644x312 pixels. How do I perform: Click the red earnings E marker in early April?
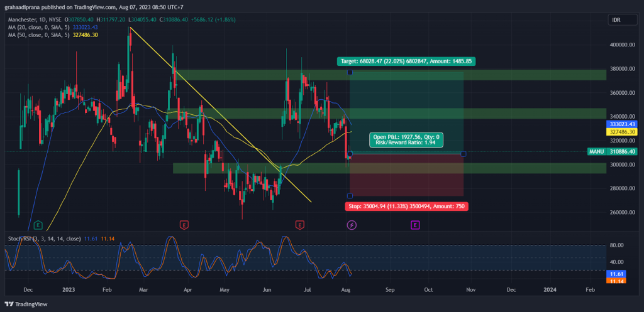pyautogui.click(x=184, y=225)
